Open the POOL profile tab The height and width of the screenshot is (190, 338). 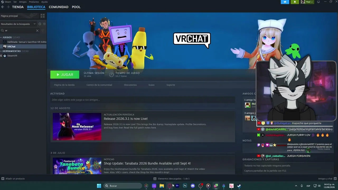(x=76, y=7)
